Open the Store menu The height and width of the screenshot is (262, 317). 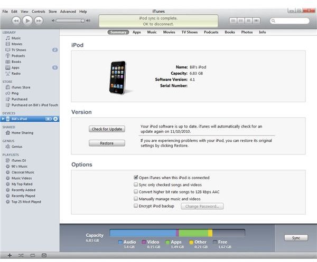(x=52, y=12)
